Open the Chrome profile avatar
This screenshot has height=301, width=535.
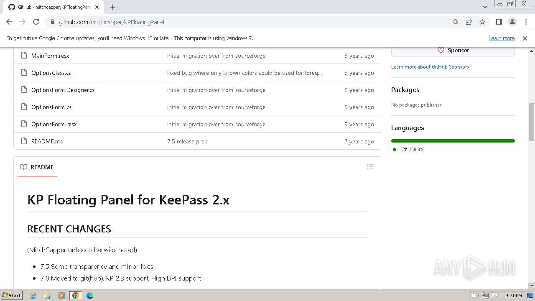coord(512,22)
